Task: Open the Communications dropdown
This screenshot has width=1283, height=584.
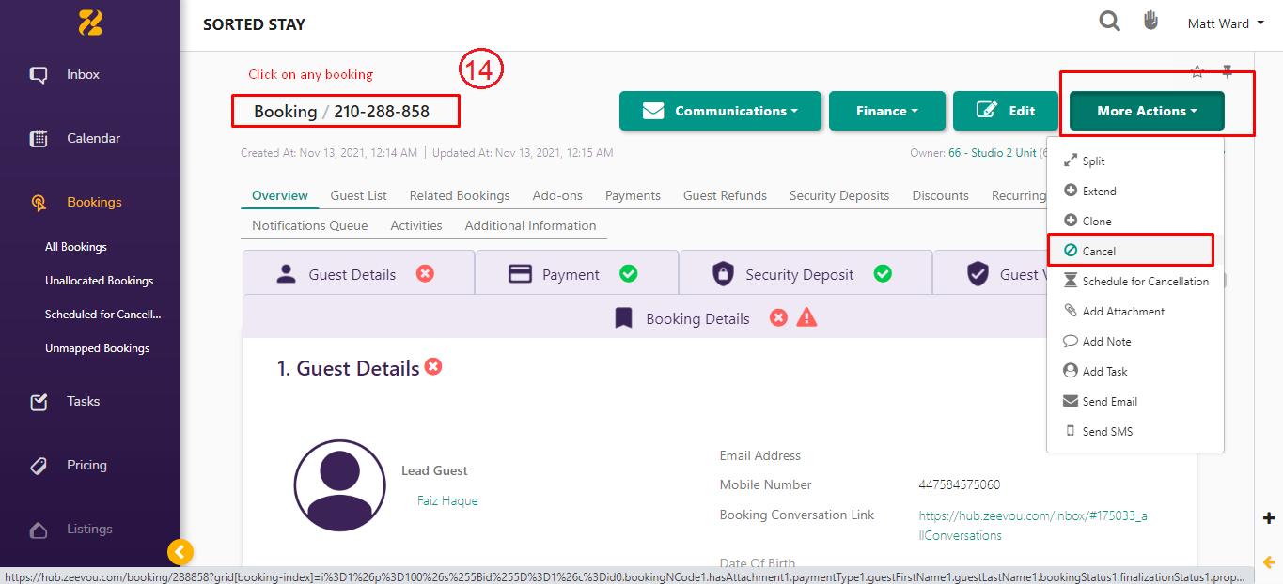Action: pyautogui.click(x=720, y=111)
